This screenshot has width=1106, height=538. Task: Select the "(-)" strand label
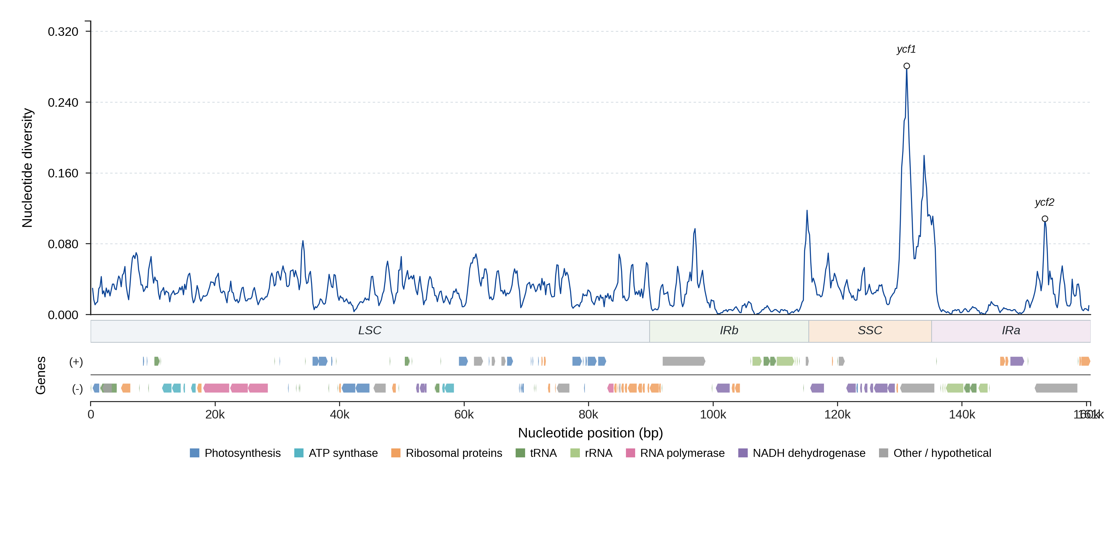tap(77, 389)
